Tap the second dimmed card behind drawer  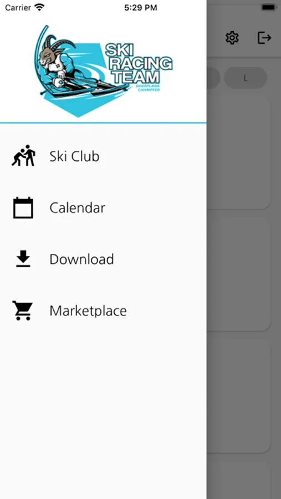pos(239,274)
